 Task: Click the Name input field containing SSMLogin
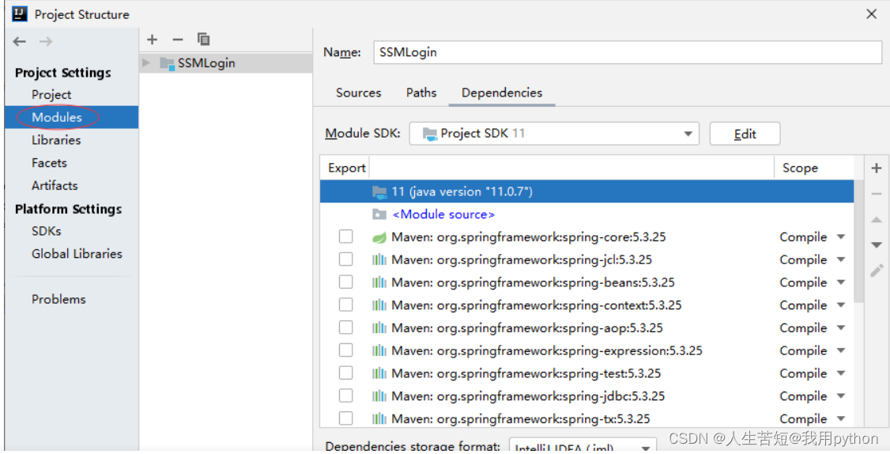click(628, 52)
